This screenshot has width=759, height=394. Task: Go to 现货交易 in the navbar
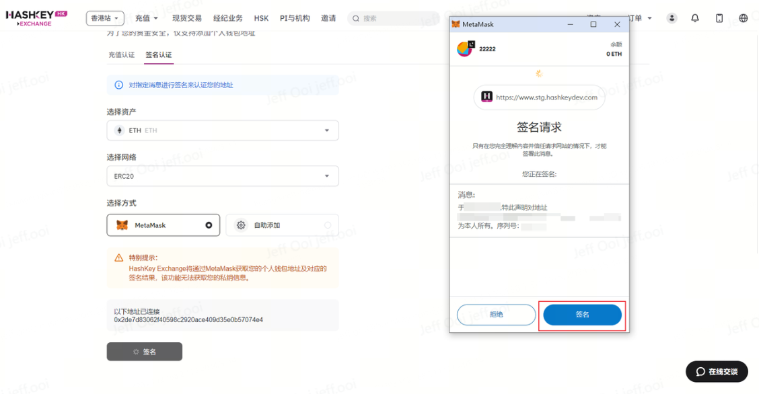187,18
